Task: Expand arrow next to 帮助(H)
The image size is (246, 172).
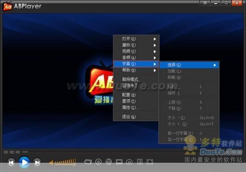Action: pos(155,70)
